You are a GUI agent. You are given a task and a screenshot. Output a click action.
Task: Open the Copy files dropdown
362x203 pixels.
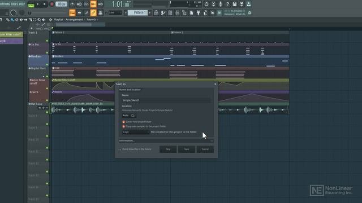tap(136, 132)
